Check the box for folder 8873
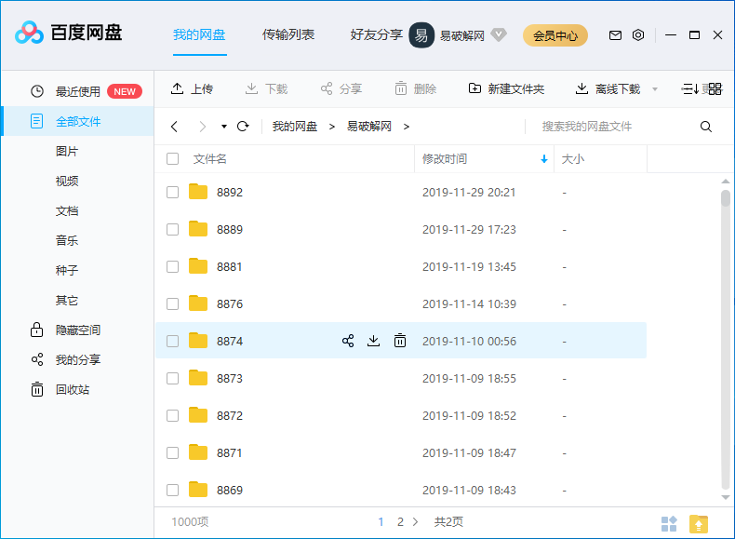The width and height of the screenshot is (735, 539). 172,378
